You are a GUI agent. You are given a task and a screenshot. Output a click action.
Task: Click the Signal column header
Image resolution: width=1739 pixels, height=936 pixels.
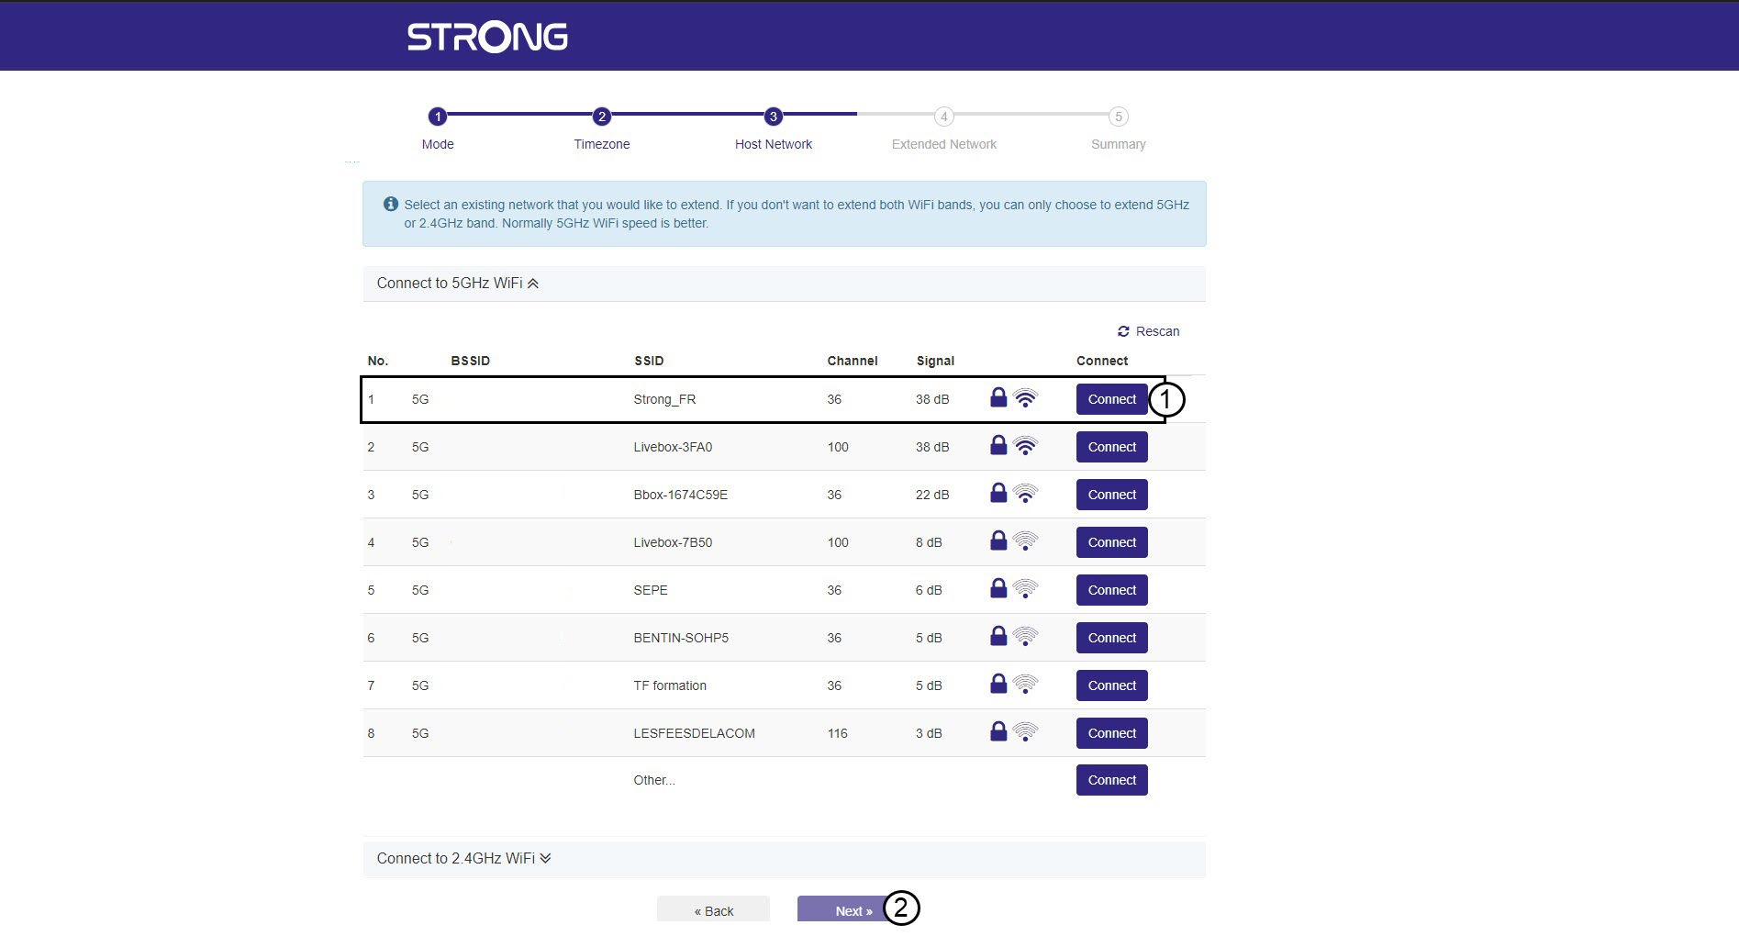click(x=935, y=361)
